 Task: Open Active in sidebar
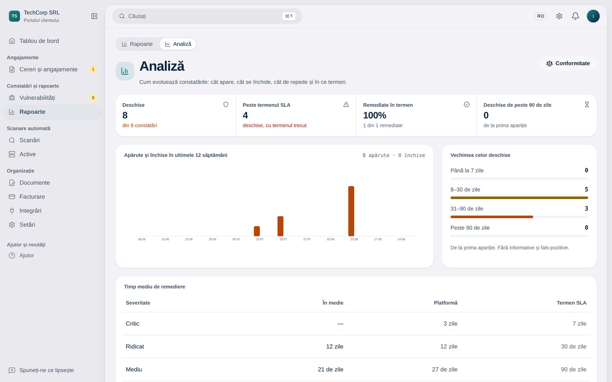[53, 154]
